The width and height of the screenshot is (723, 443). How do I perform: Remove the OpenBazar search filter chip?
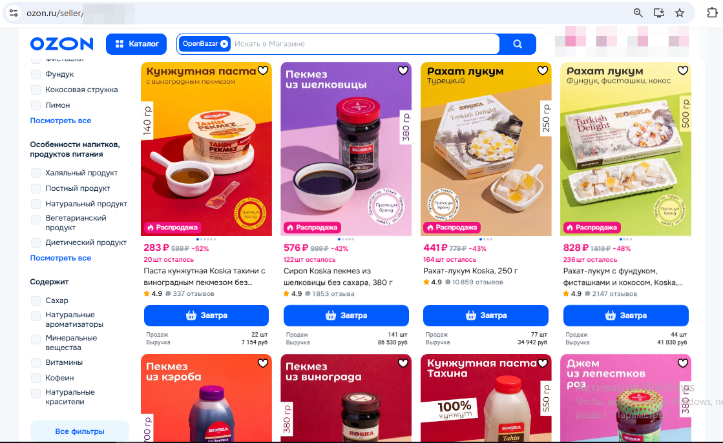224,44
